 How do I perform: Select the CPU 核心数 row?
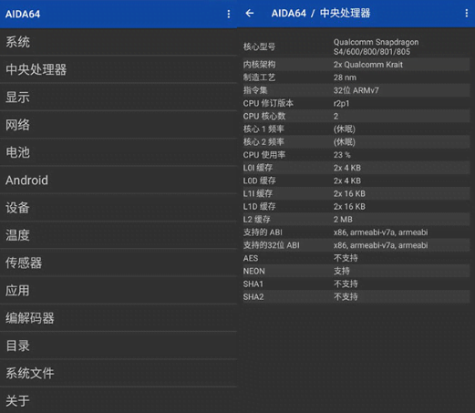point(356,116)
